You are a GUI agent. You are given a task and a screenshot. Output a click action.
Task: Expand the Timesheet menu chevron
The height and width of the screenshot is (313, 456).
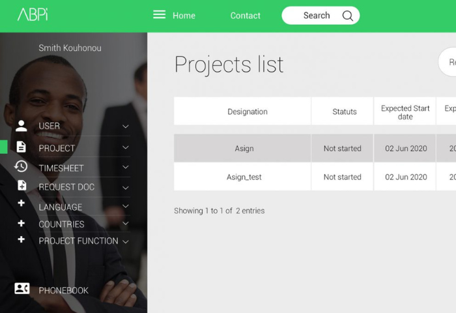[x=126, y=168]
